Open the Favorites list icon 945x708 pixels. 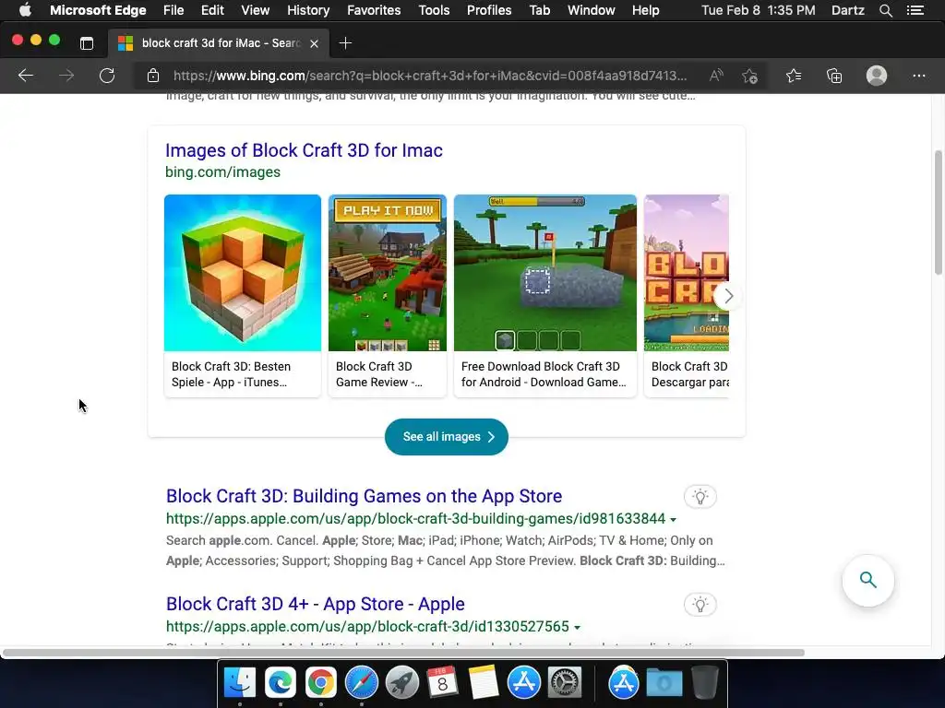pyautogui.click(x=794, y=76)
